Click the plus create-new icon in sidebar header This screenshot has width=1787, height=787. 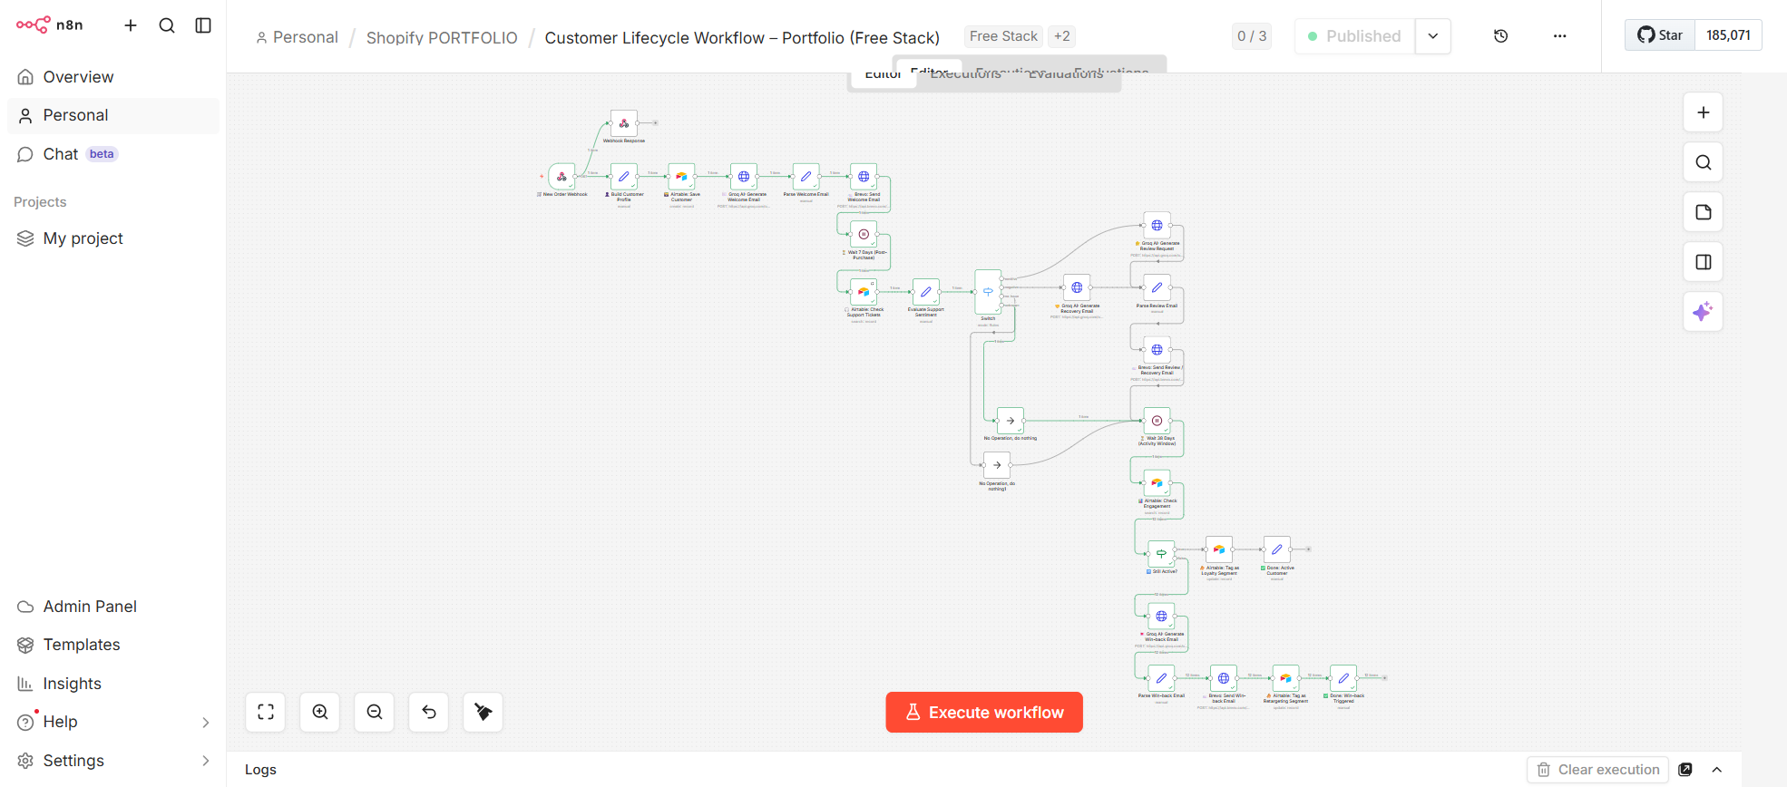pos(131,25)
